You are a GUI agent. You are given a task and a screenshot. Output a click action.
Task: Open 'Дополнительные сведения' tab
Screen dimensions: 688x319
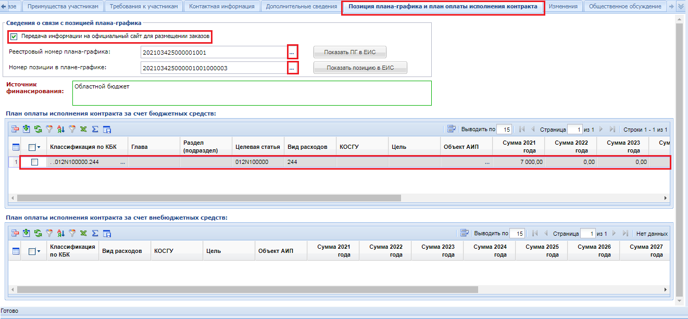point(301,6)
